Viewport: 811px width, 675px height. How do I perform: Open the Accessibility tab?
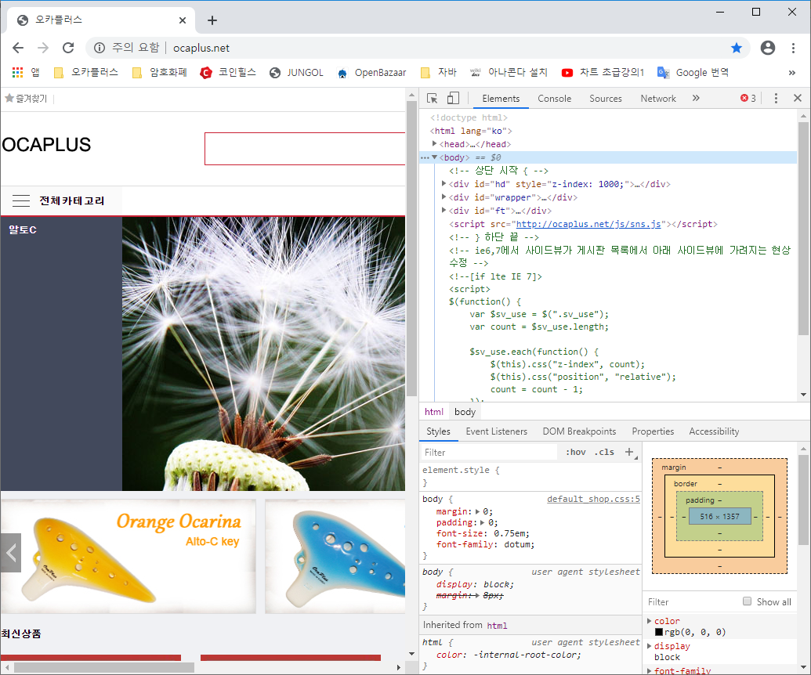click(714, 431)
